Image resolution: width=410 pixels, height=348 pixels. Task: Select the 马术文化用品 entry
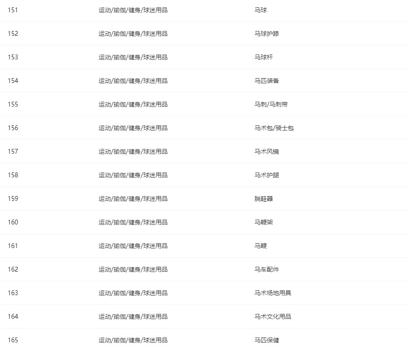273,317
